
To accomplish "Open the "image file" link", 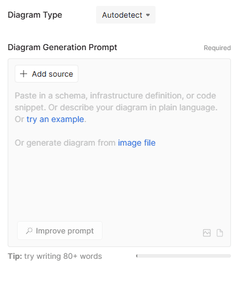I will (137, 143).
